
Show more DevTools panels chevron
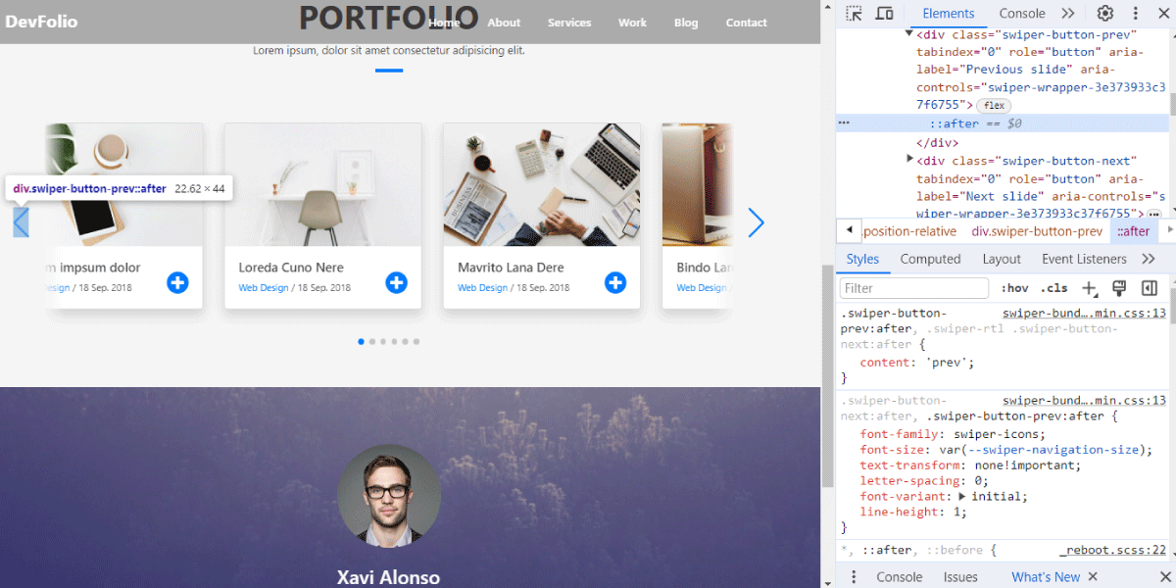click(1068, 14)
